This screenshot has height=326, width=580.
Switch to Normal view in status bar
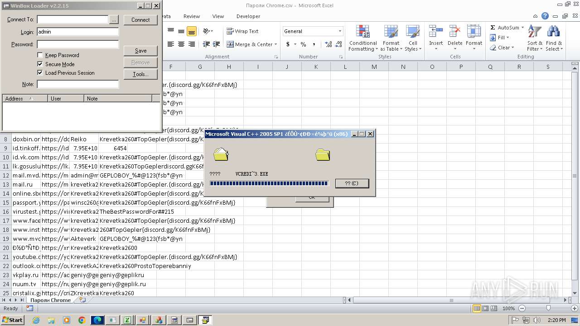(477, 308)
